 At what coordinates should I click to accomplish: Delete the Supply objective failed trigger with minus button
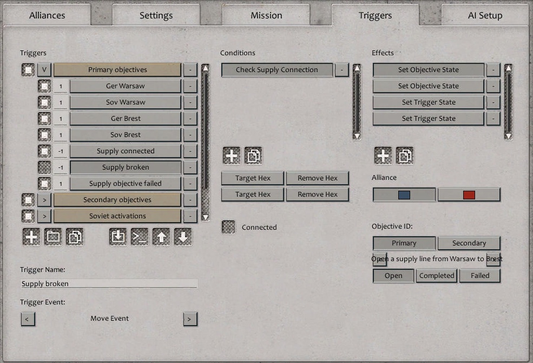(x=190, y=184)
